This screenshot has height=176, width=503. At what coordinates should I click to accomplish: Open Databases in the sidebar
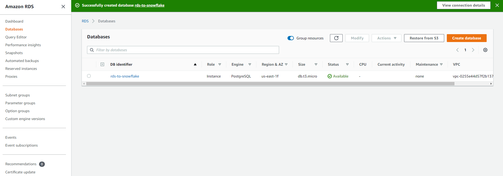click(x=14, y=29)
